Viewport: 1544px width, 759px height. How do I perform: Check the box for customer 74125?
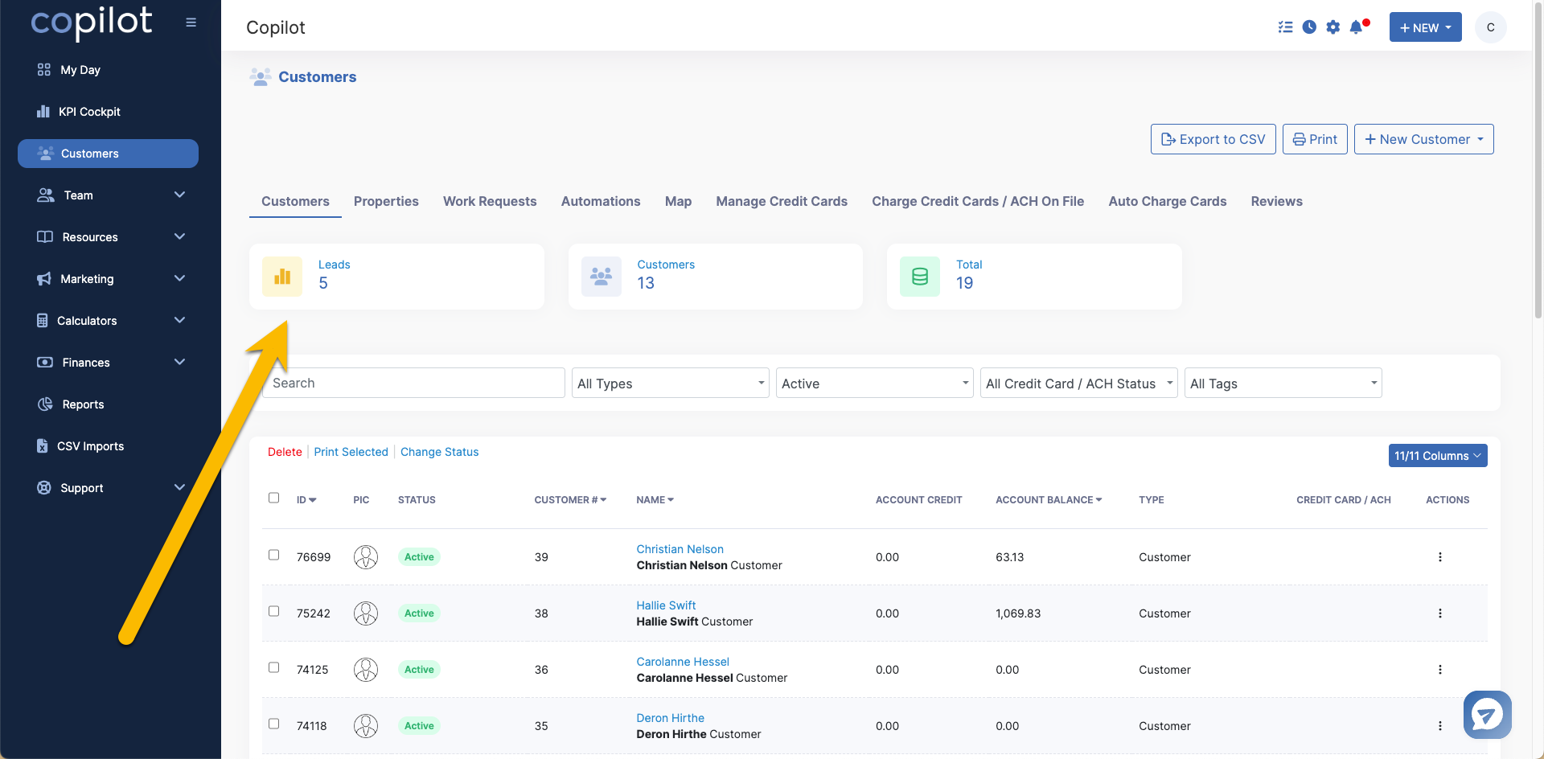(x=274, y=667)
